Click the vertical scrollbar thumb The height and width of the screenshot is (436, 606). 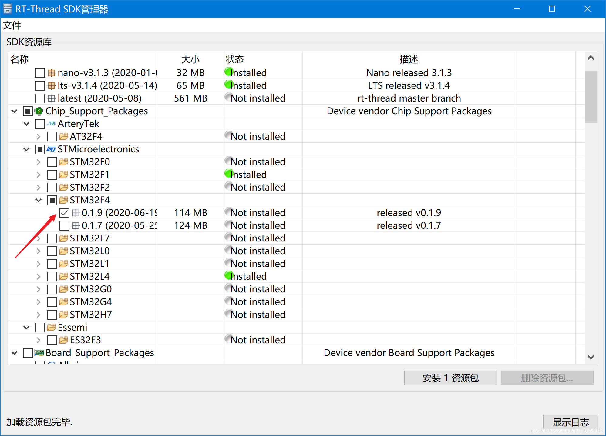coord(591,97)
